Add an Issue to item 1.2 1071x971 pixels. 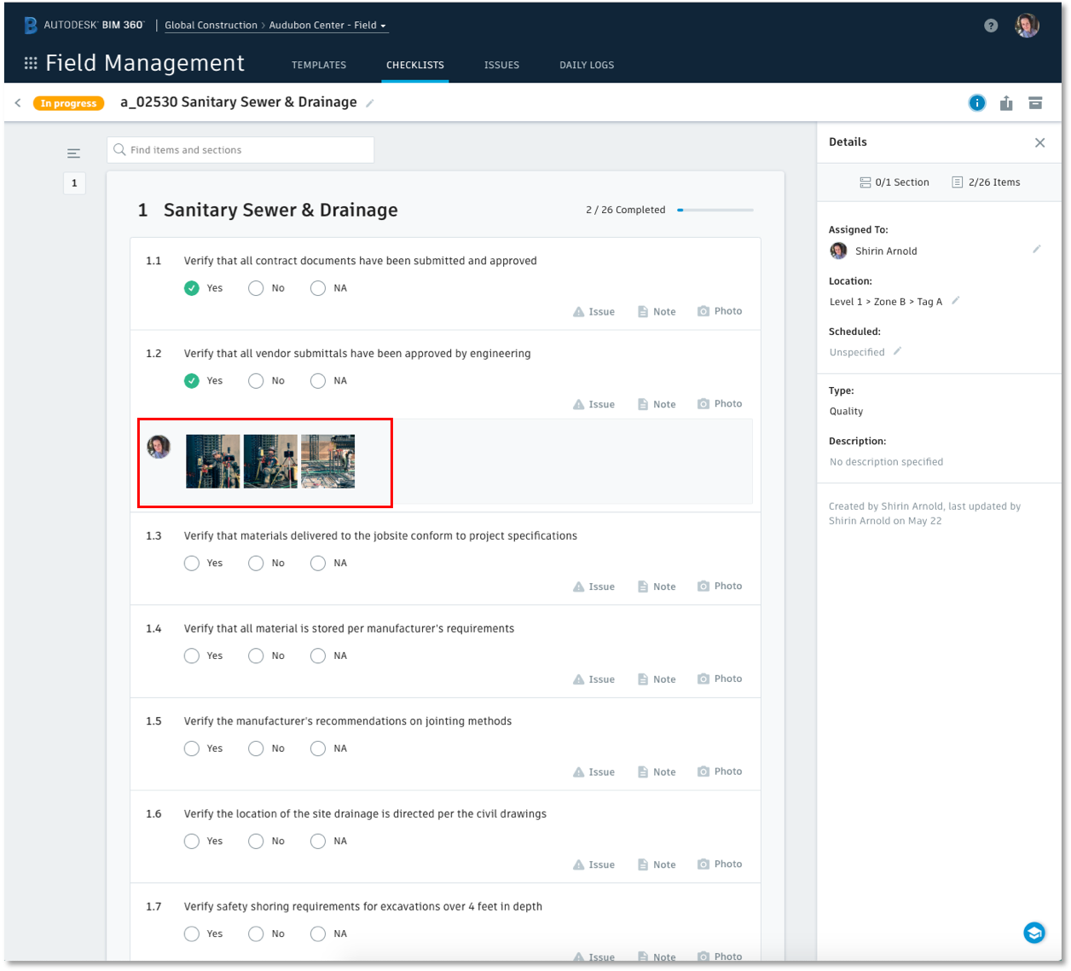(x=593, y=404)
